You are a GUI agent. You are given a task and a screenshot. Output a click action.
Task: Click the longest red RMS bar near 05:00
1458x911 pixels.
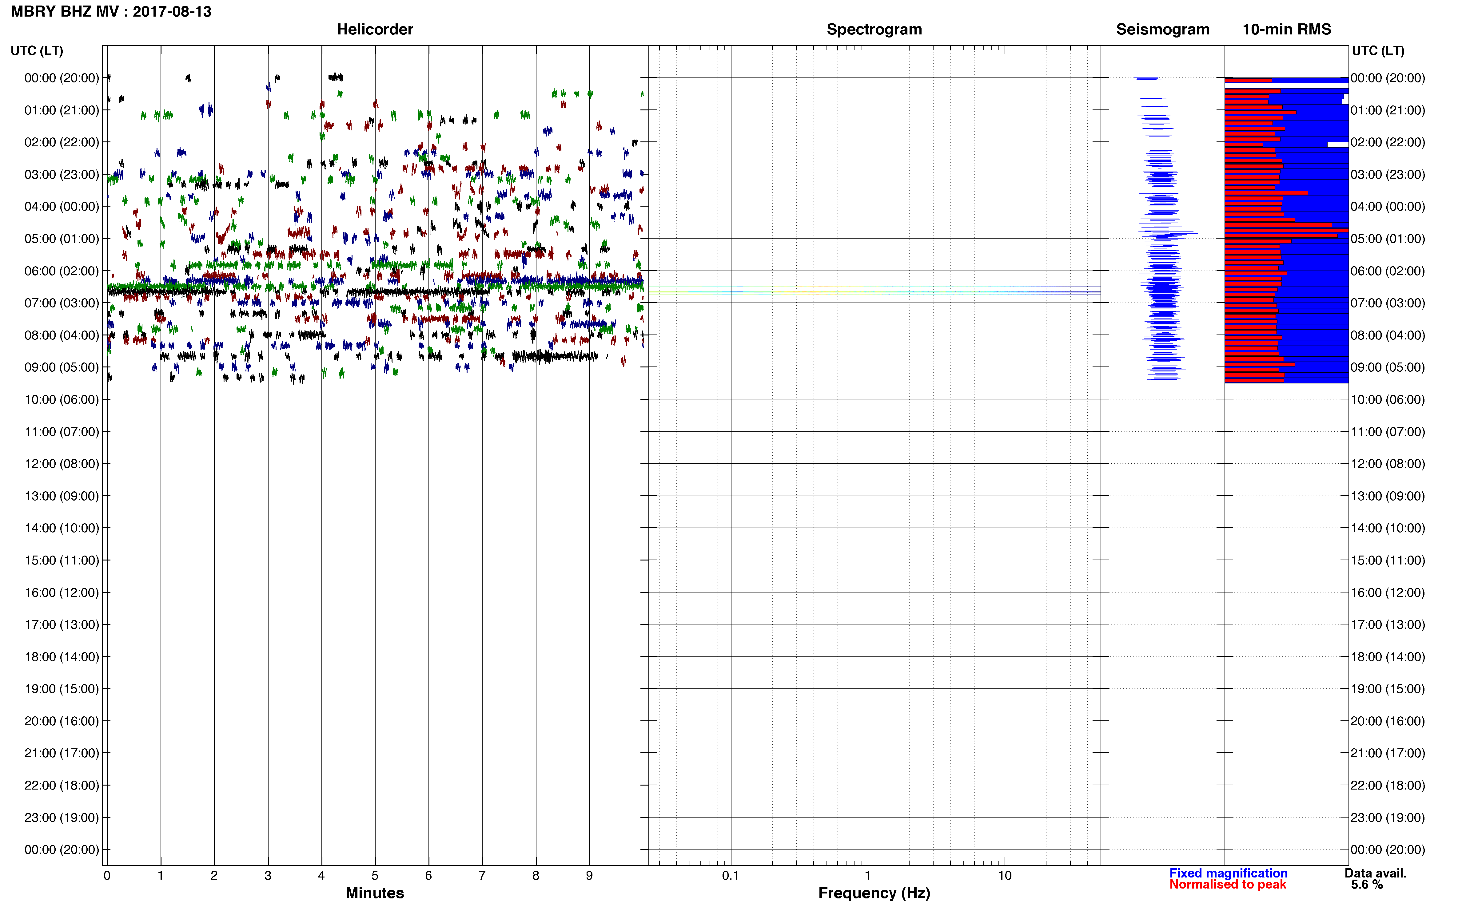(1286, 230)
